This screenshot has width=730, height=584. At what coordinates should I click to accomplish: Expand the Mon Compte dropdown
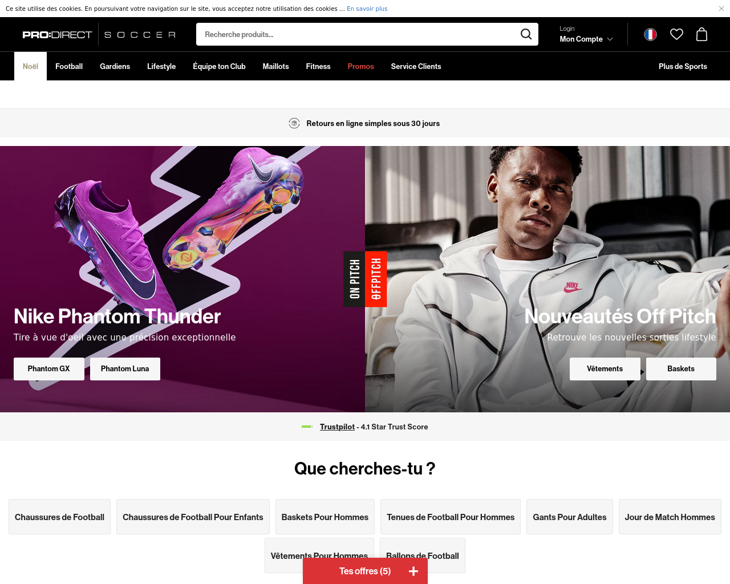(586, 39)
